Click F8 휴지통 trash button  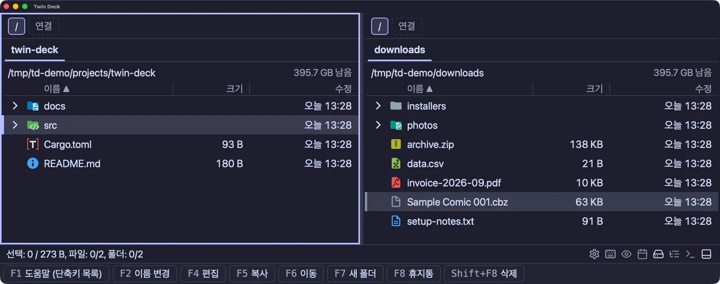point(414,274)
